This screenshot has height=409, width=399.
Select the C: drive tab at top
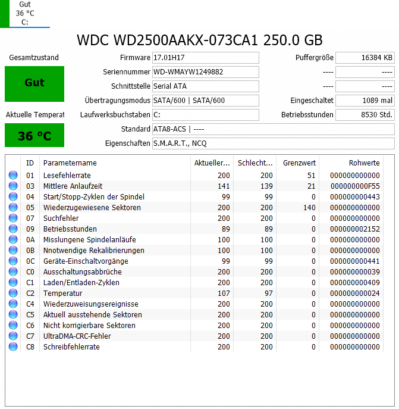(25, 14)
